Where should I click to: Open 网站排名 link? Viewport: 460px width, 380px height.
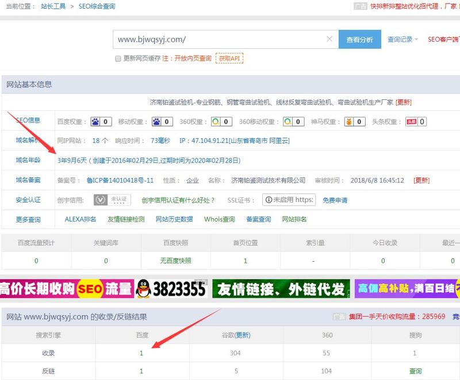point(294,219)
